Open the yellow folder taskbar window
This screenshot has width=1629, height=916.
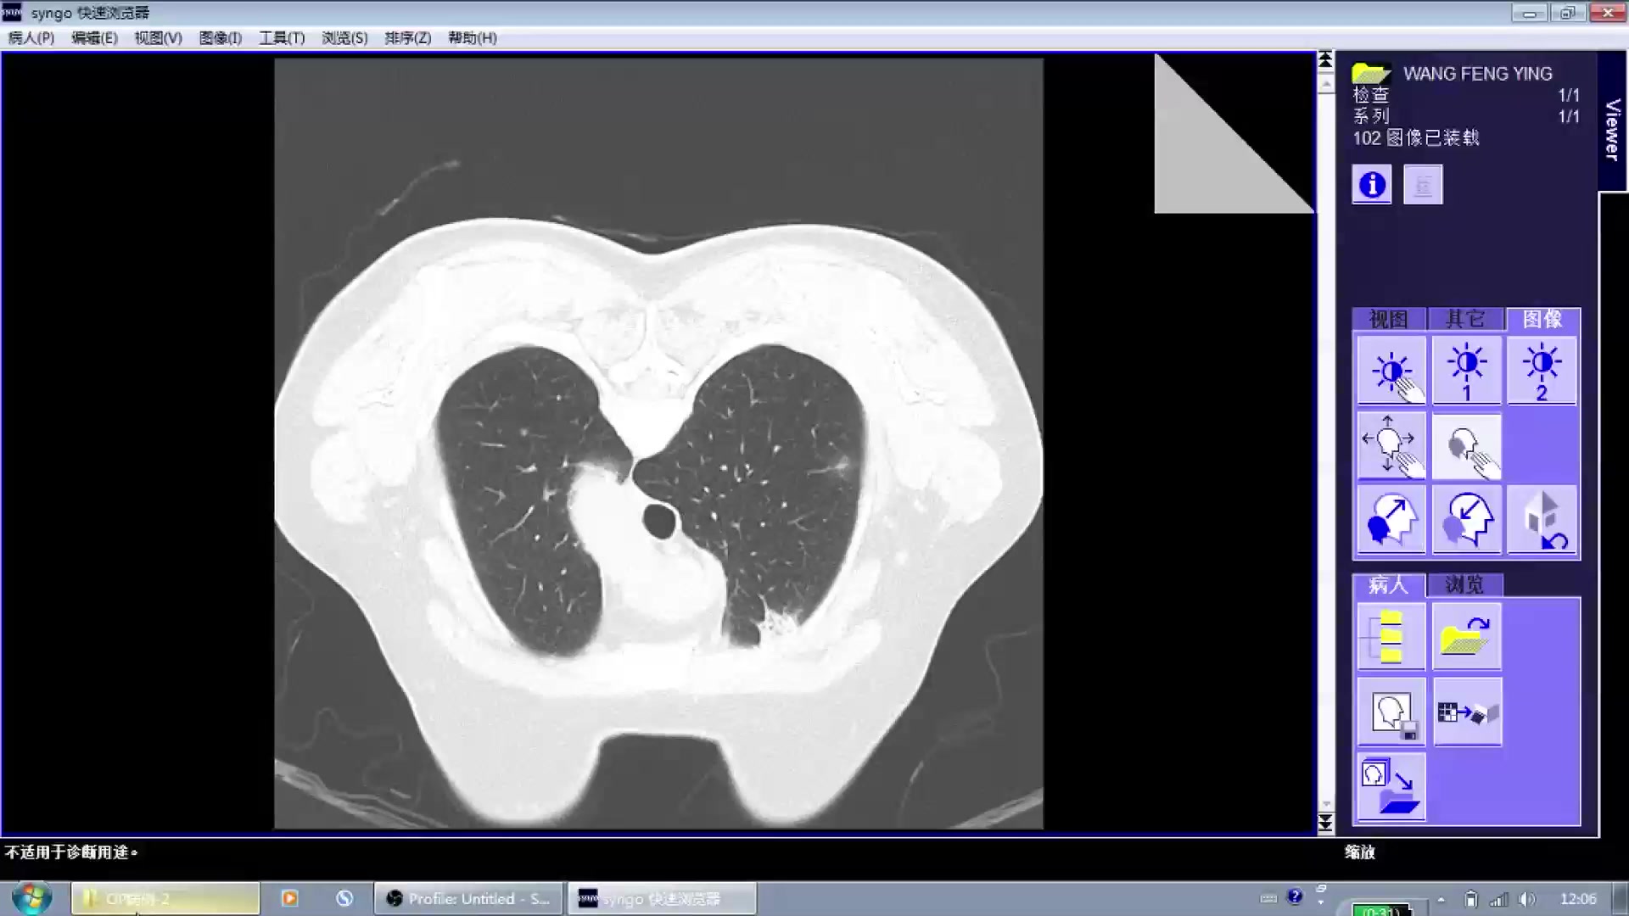coord(165,898)
